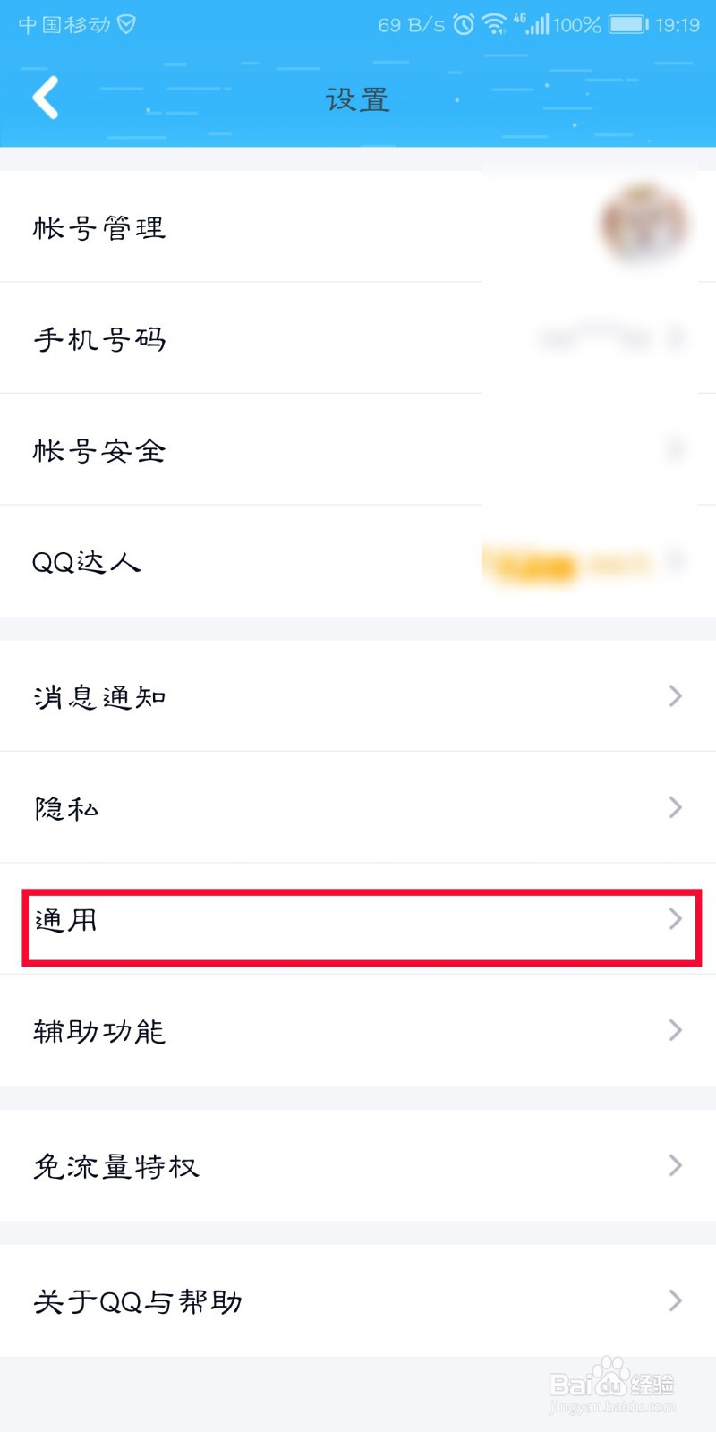The image size is (716, 1432).
Task: Open the 手机号码 phone number entry
Action: (x=99, y=339)
